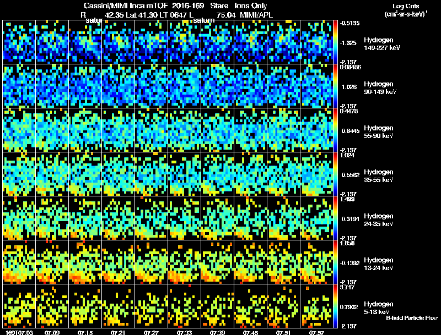The height and width of the screenshot is (335, 441).
Task: Click the color scale bar beside 35-55 keV row
Action: 335,174
